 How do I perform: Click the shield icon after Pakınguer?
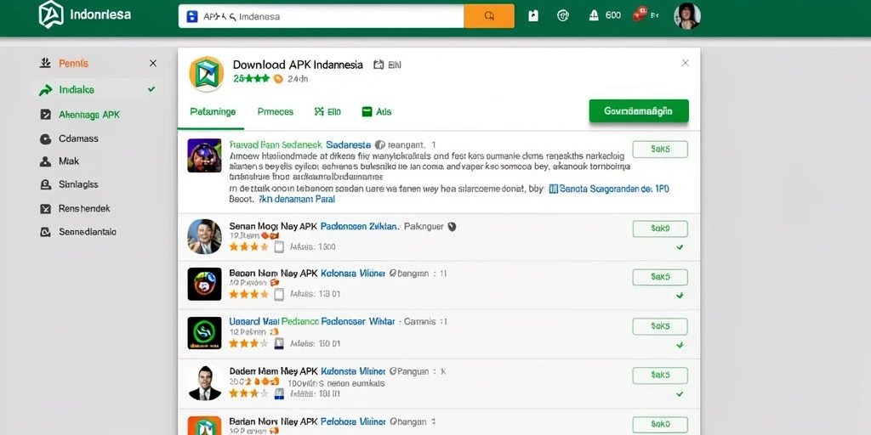tap(453, 226)
